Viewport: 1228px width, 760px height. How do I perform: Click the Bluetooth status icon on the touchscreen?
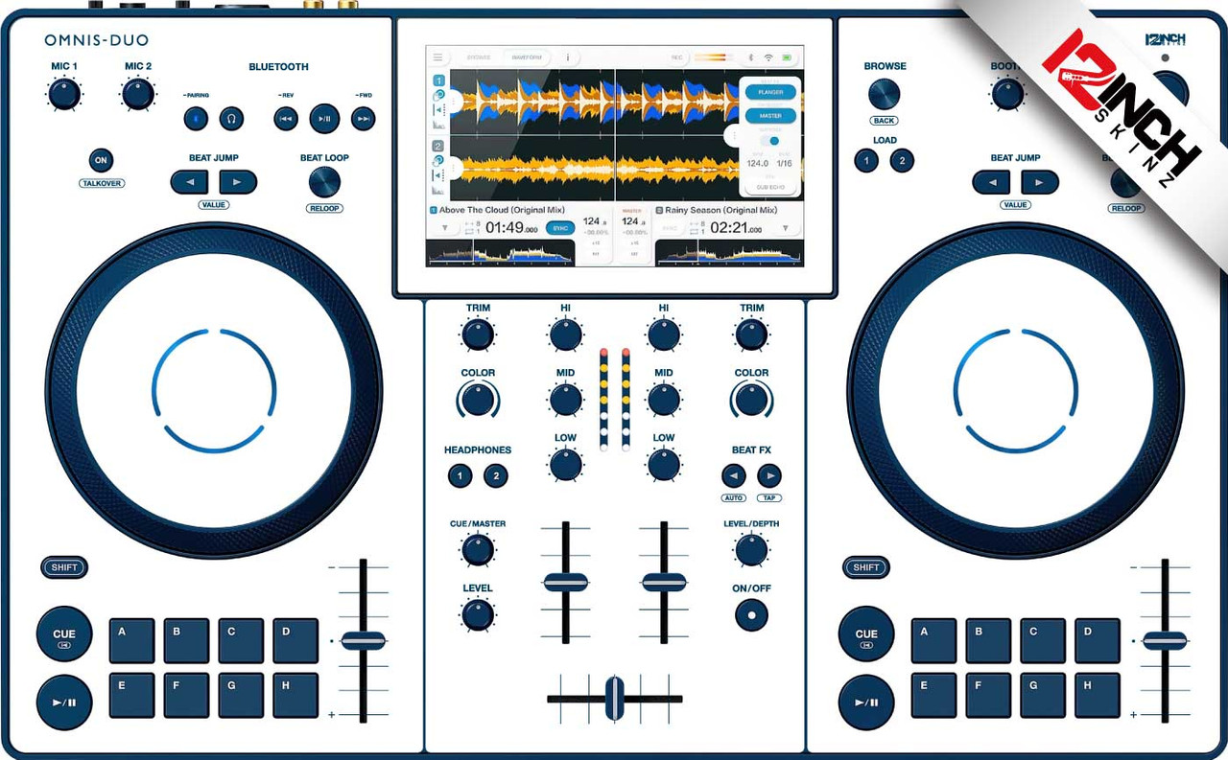pyautogui.click(x=750, y=58)
